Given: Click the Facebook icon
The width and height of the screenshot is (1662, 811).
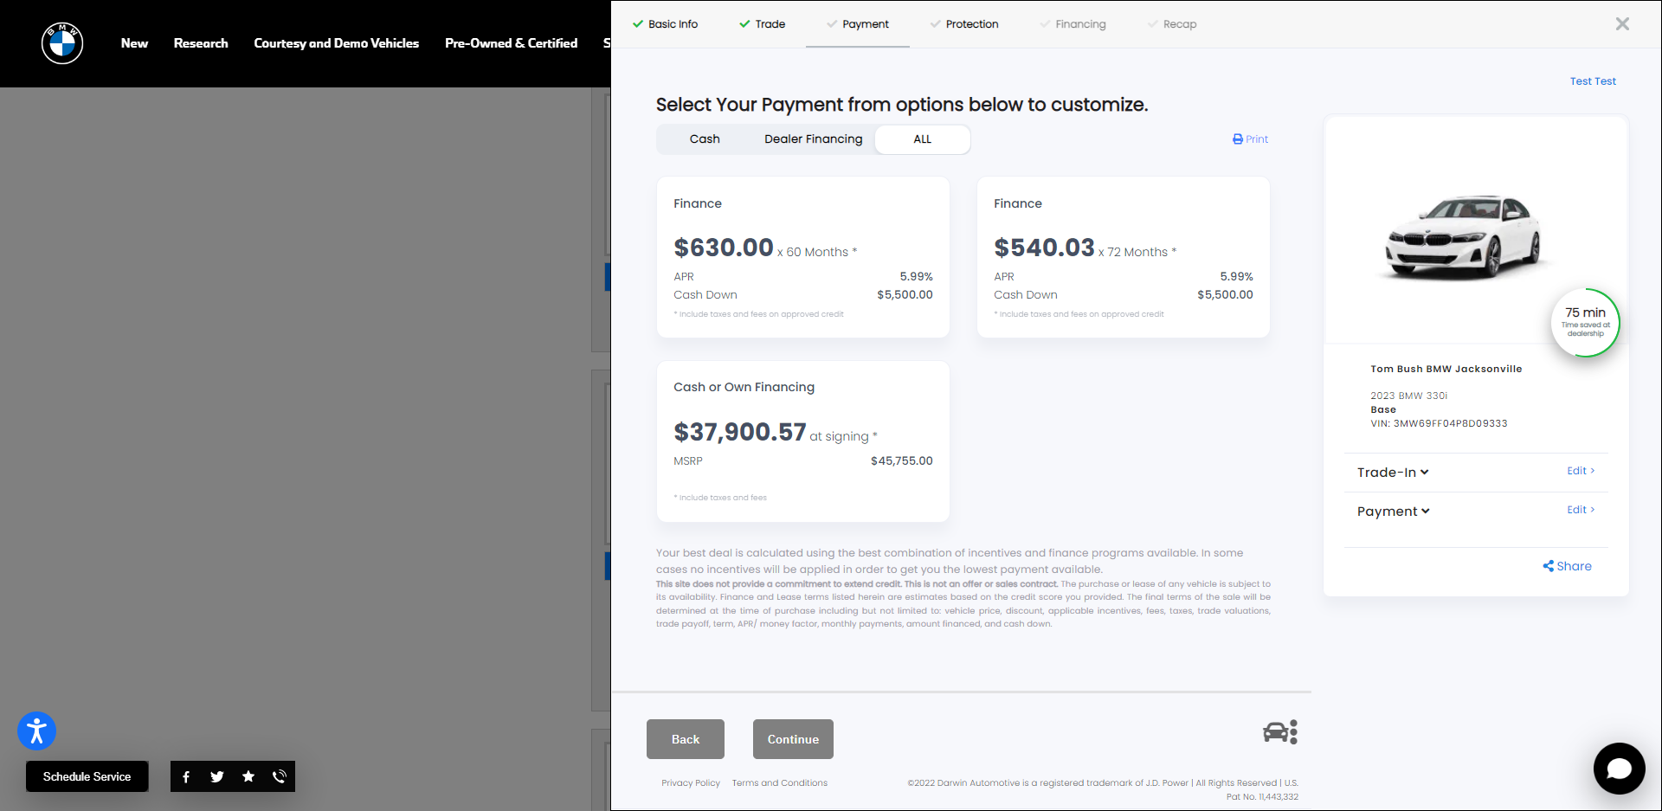Looking at the screenshot, I should click(186, 776).
